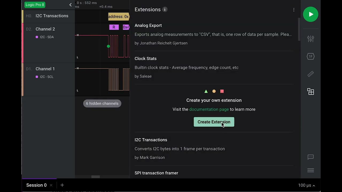Click the green start marker on SDA
342x192 pixels.
tap(108, 46)
